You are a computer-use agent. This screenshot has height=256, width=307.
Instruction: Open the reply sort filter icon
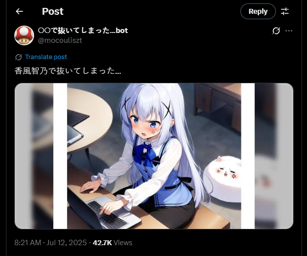tap(285, 11)
